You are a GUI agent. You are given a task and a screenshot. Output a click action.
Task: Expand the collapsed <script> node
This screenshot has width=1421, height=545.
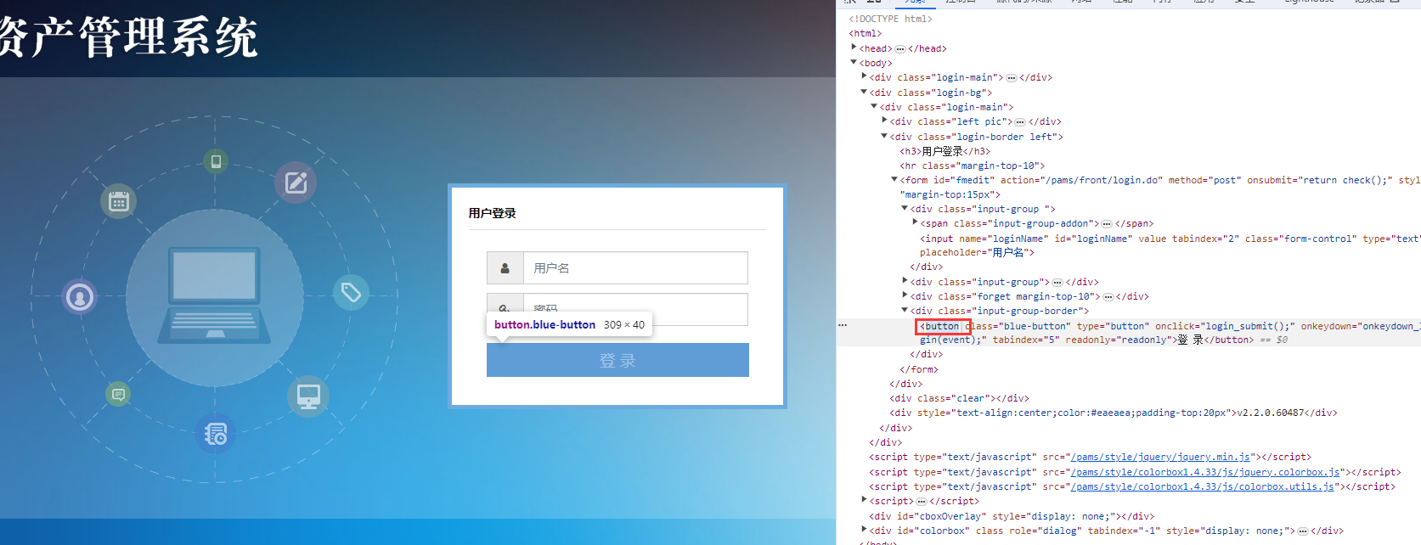864,500
